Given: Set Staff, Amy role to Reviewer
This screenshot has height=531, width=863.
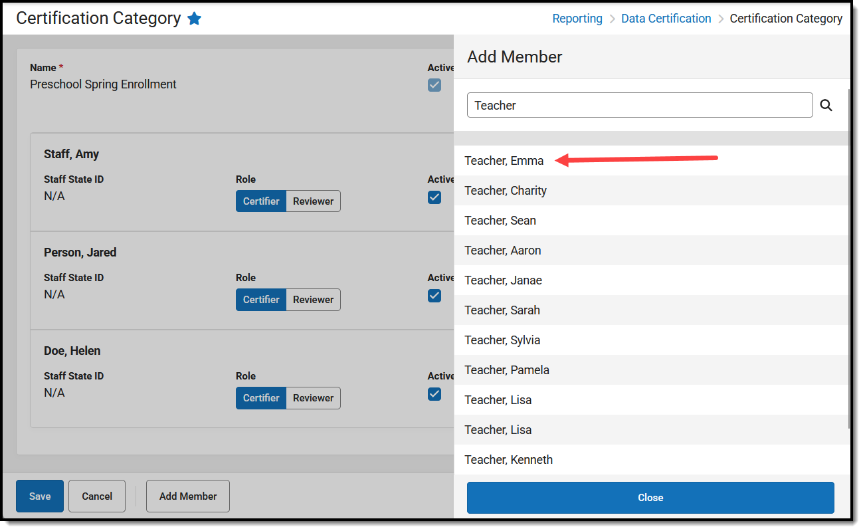Looking at the screenshot, I should click(x=314, y=201).
